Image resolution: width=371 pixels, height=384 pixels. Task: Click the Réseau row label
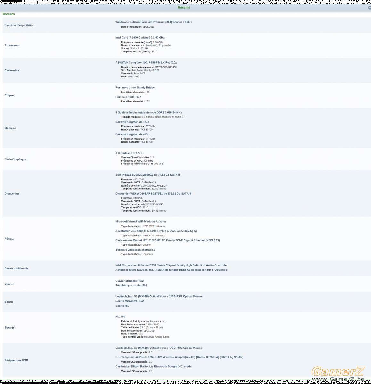click(x=10, y=239)
